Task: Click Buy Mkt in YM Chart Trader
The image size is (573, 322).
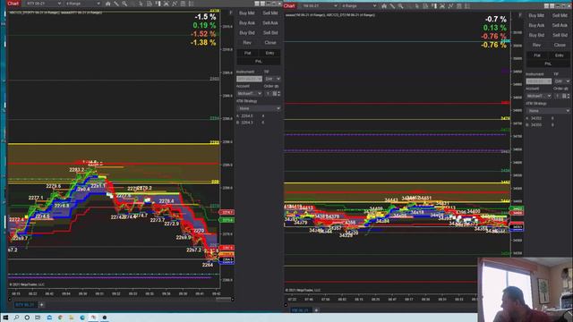Action: tap(536, 15)
